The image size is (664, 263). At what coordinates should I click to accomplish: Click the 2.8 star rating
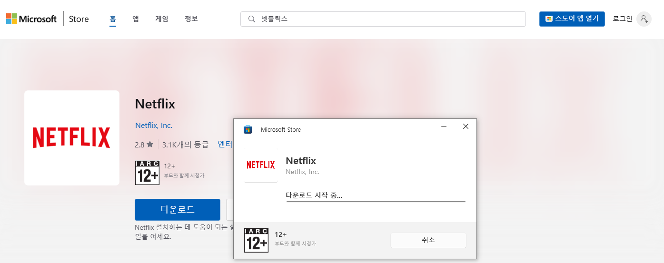[x=144, y=144]
